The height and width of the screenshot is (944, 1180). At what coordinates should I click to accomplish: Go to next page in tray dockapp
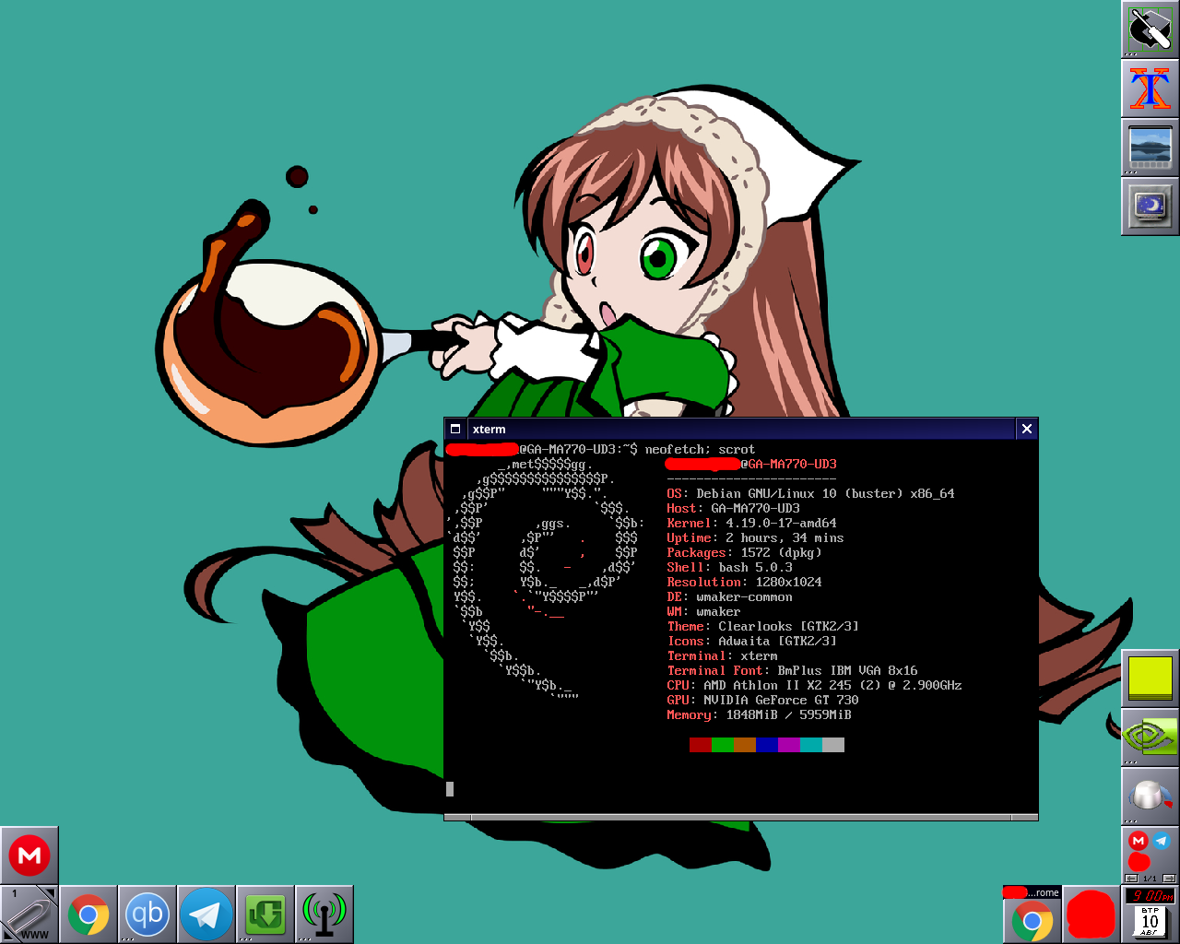coord(1169,879)
